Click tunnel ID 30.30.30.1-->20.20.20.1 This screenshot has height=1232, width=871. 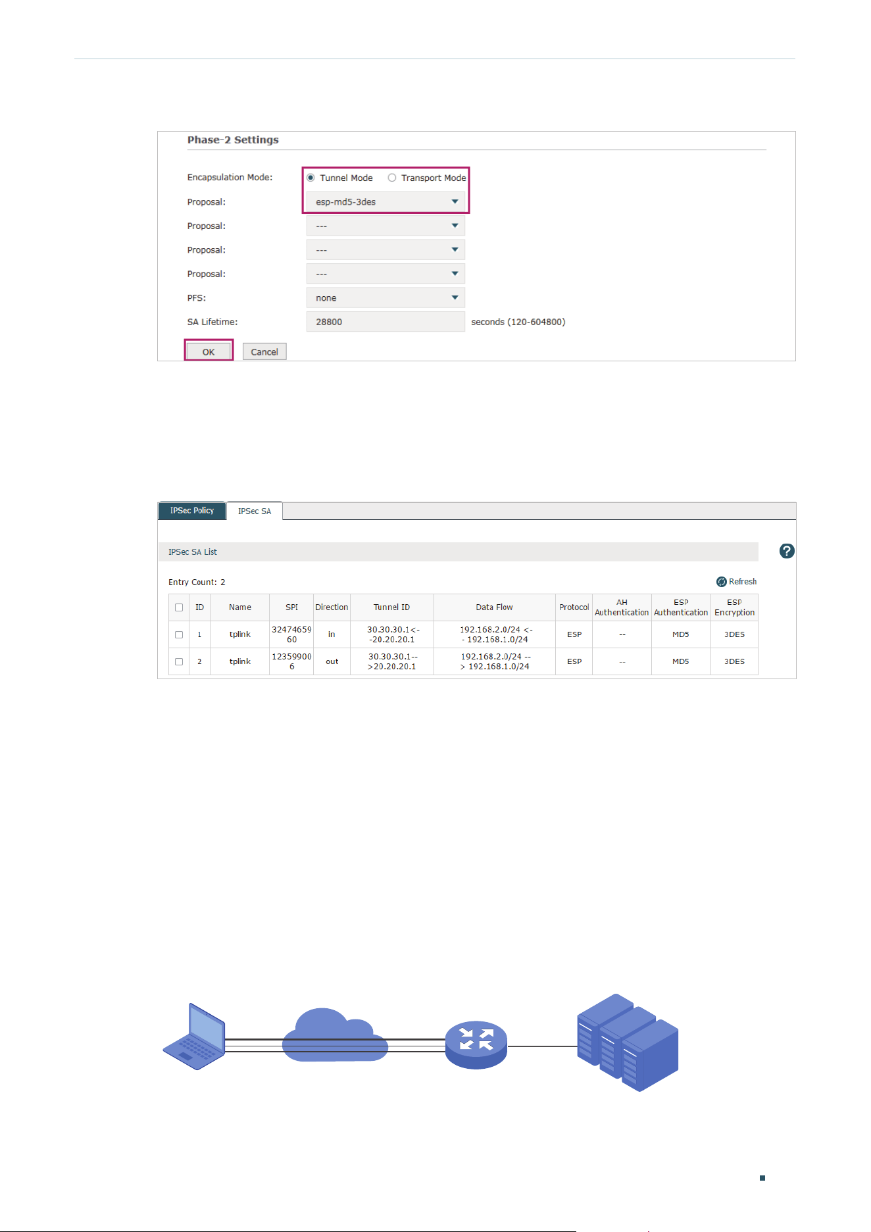[393, 661]
